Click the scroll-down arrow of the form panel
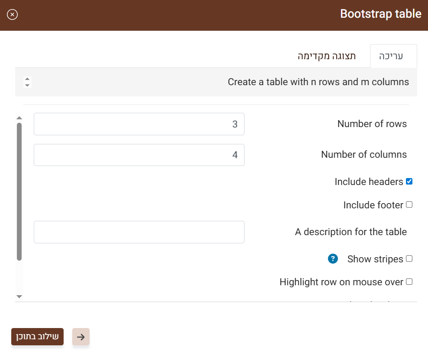This screenshot has width=428, height=357. coord(19,296)
